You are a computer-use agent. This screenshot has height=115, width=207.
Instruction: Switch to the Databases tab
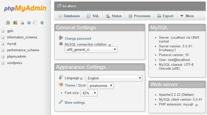pyautogui.click(x=69, y=16)
